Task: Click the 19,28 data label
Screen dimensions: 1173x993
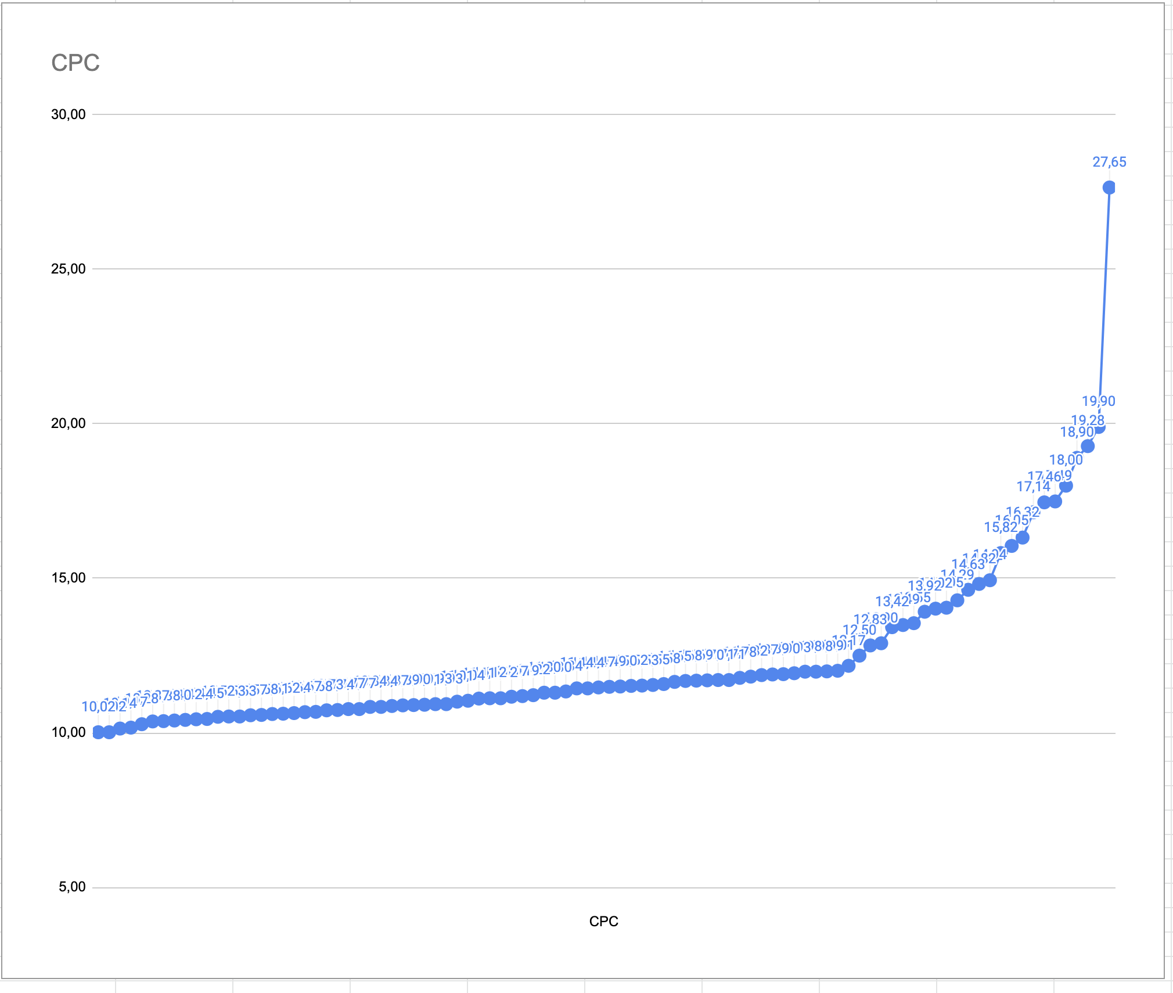Action: 1088,420
